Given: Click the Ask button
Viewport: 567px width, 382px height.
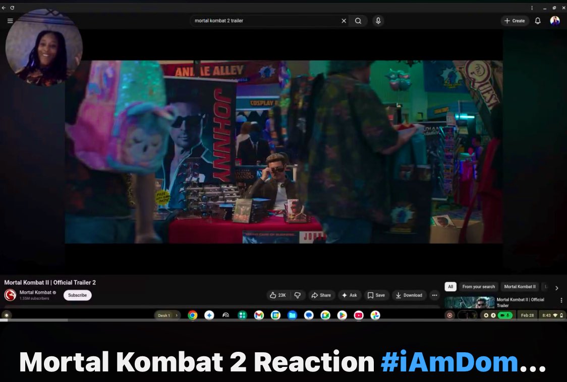Looking at the screenshot, I should tap(350, 295).
